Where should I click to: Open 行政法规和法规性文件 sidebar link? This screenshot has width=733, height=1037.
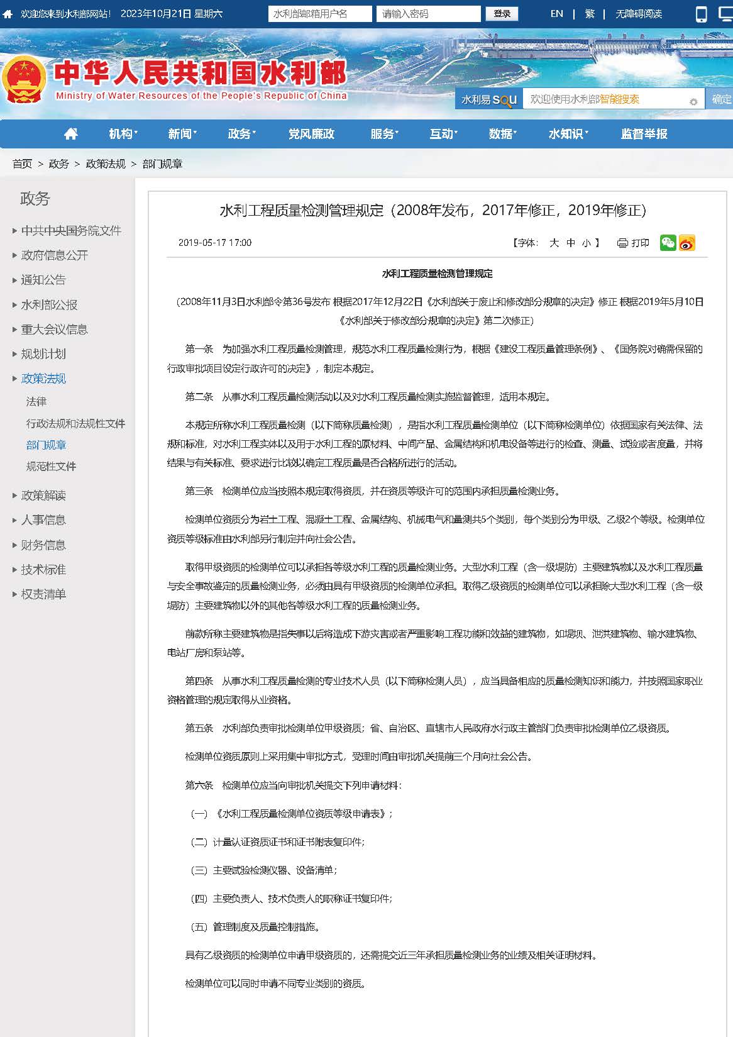click(x=75, y=424)
